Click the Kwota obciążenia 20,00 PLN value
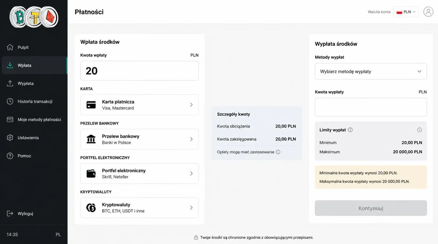Viewport: 438px width, 244px height. pos(286,126)
